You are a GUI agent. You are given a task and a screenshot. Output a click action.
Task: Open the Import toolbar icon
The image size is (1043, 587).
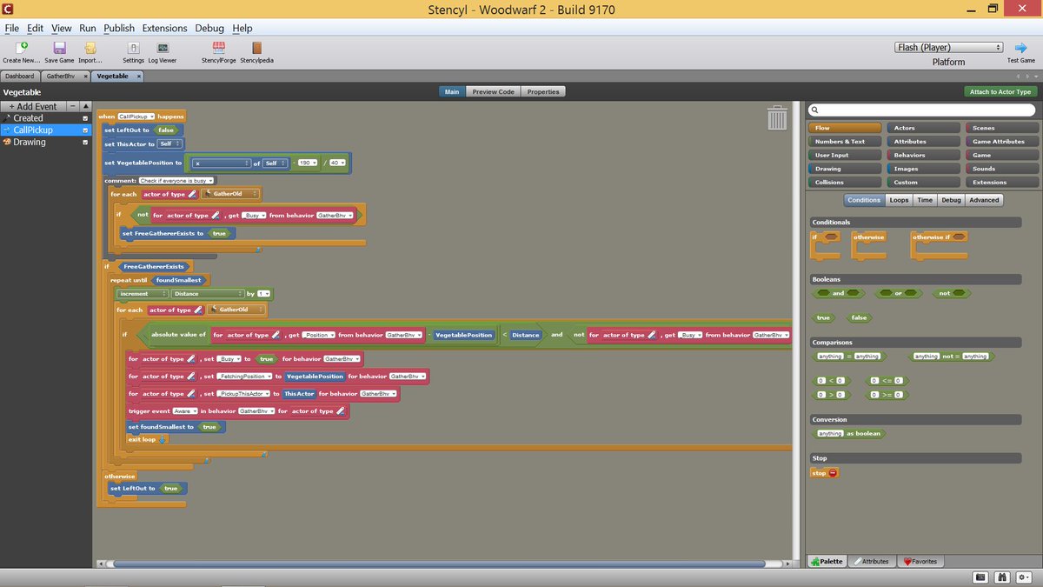(90, 49)
